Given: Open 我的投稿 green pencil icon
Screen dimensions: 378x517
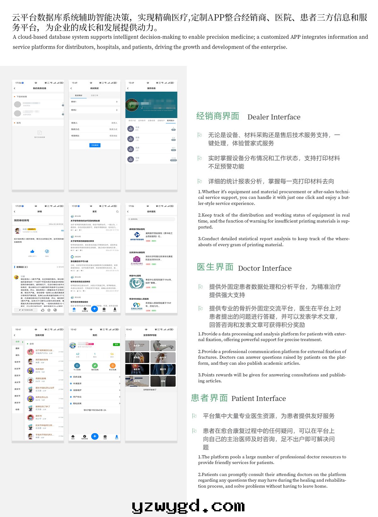Looking at the screenshot, I should pyautogui.click(x=94, y=366).
